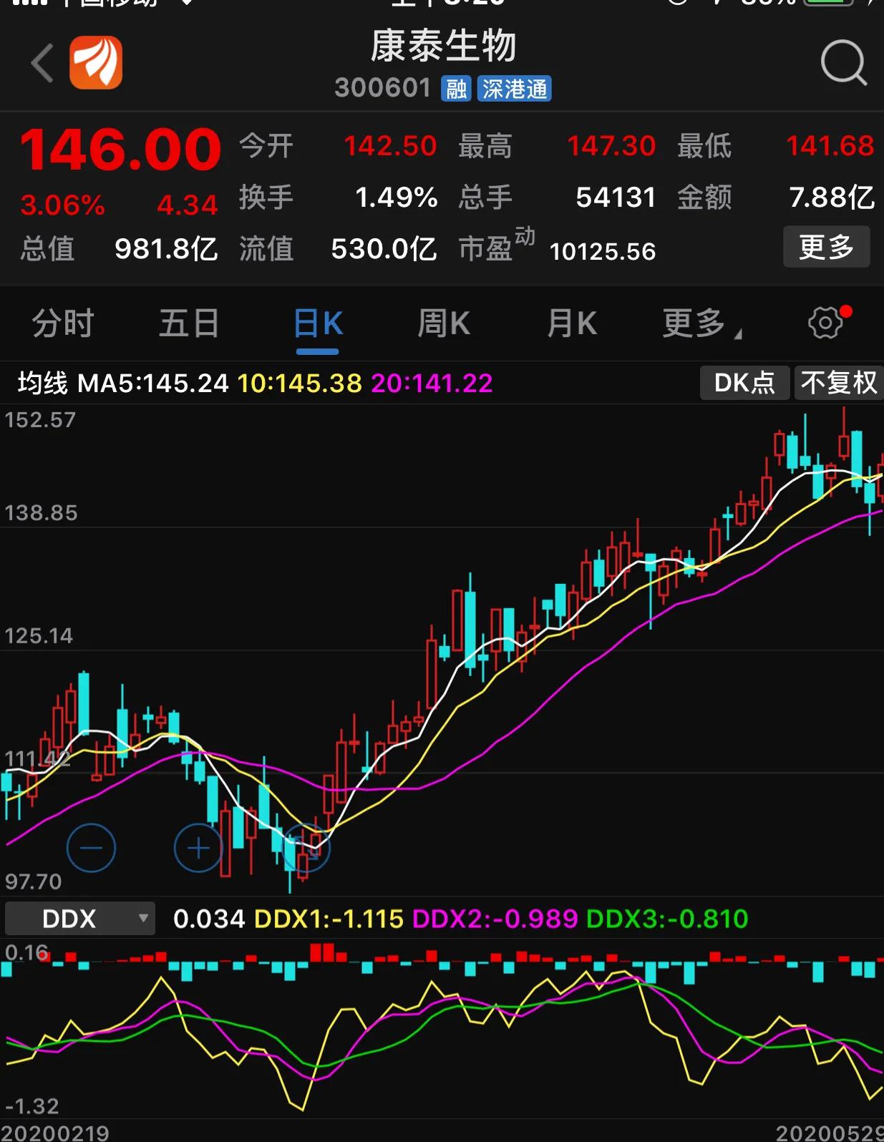884x1142 pixels.
Task: Tap the 总值 value 981.8亿
Action: click(166, 249)
